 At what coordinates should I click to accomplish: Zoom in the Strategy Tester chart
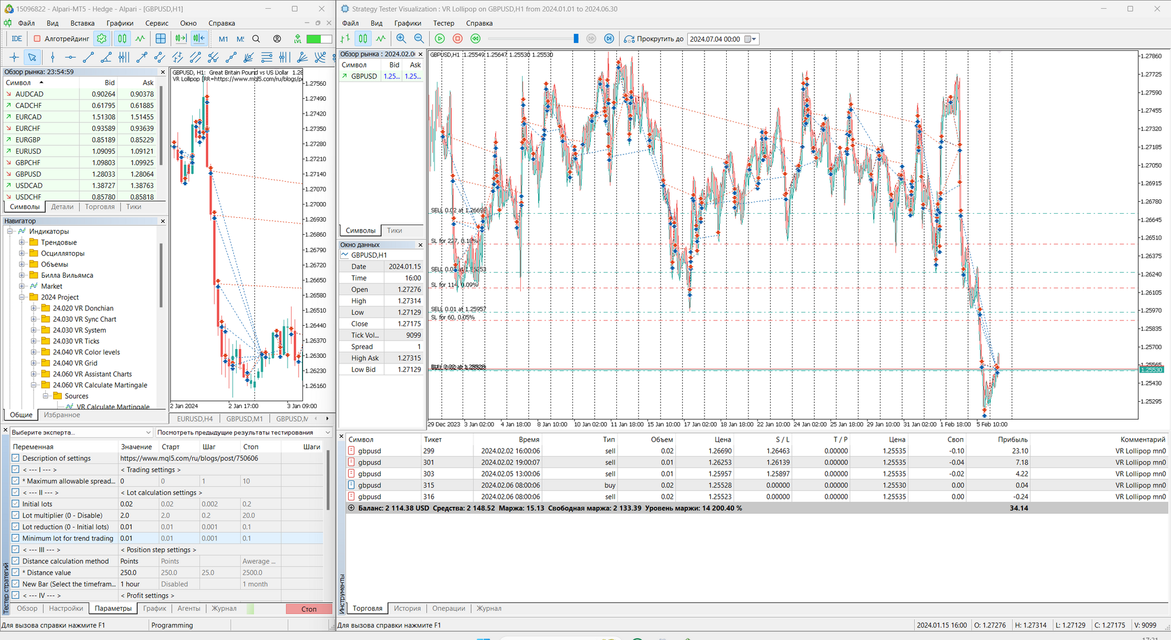click(401, 39)
